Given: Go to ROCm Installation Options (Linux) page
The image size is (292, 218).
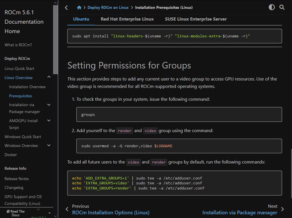Looking at the screenshot, I should pos(110,213).
